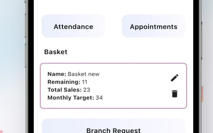Image resolution: width=213 pixels, height=133 pixels.
Task: Select the Basket section heading
Action: [x=56, y=52]
